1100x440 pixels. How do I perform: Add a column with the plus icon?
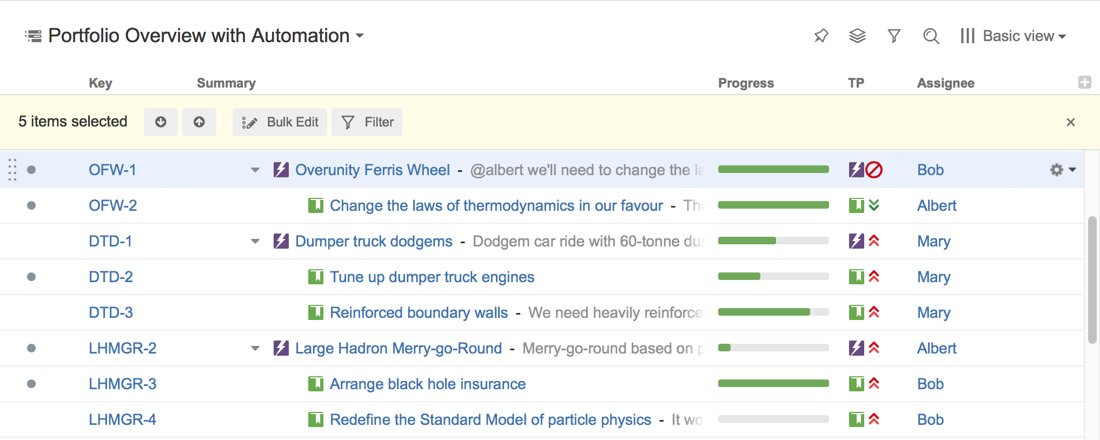[x=1084, y=82]
